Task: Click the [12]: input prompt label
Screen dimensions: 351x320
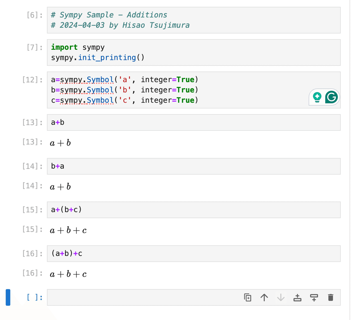Action: point(32,80)
